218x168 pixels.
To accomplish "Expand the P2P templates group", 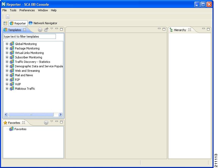I will pyautogui.click(x=7, y=79).
